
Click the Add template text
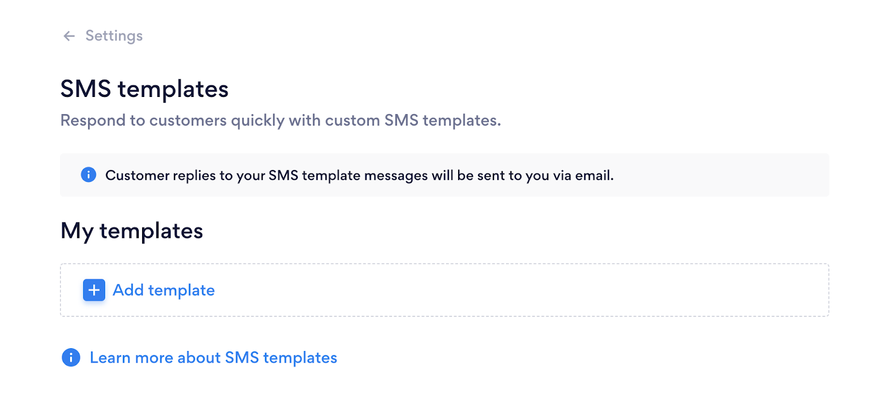tap(164, 290)
